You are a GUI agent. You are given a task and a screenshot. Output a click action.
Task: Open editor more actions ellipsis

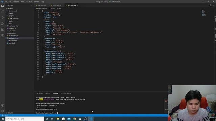pyautogui.click(x=214, y=5)
